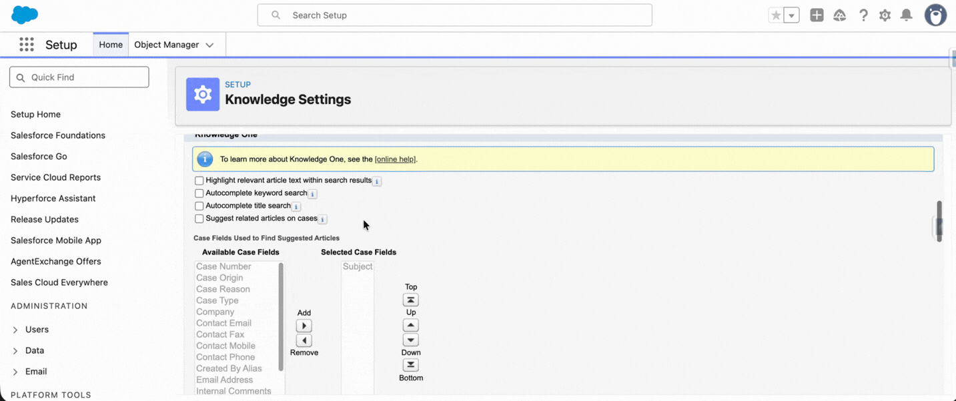
Task: Select Contact Mobile in available fields
Action: click(225, 346)
